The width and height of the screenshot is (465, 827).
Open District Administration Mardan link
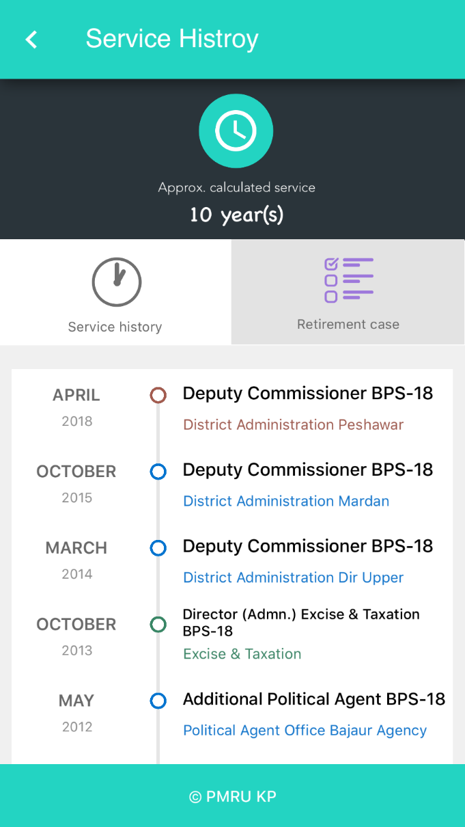pyautogui.click(x=285, y=501)
